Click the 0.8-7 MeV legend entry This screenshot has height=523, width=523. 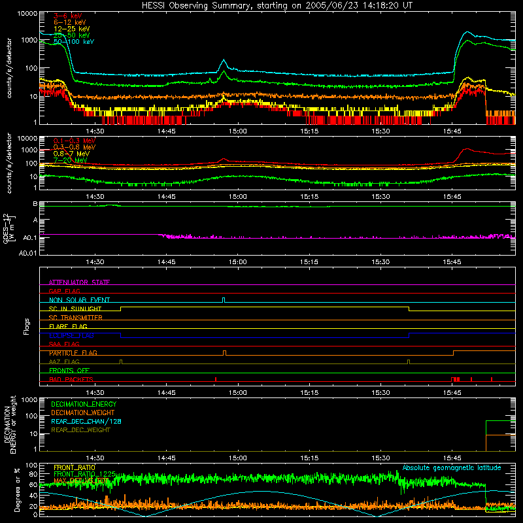71,154
